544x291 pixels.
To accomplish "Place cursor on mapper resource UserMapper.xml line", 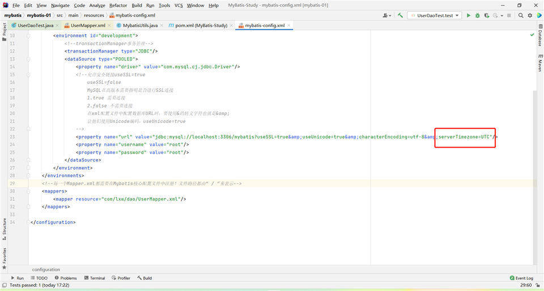I will (120, 199).
